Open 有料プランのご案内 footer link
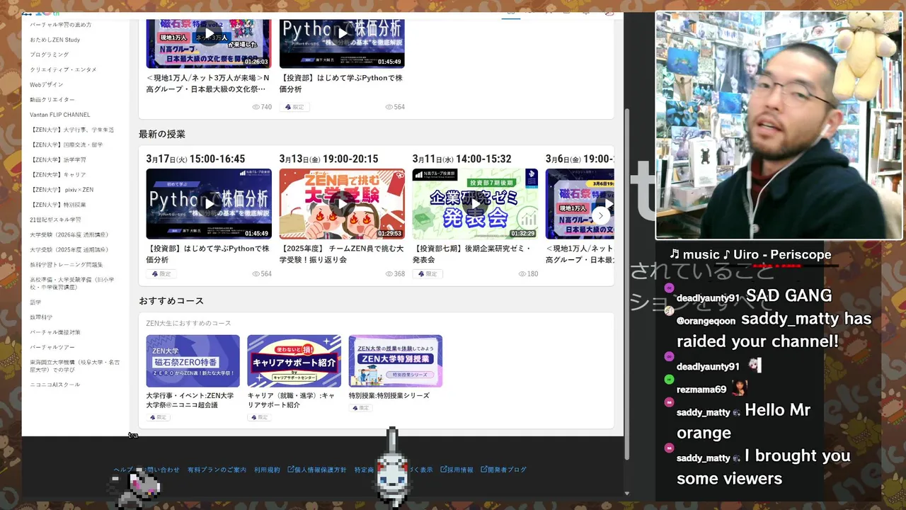 point(217,470)
